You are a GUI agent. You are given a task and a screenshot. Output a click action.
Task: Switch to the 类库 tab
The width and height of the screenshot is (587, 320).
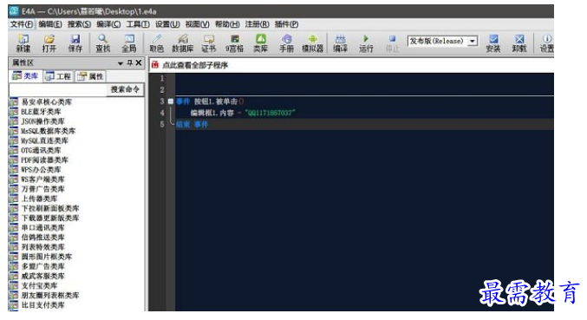click(25, 76)
